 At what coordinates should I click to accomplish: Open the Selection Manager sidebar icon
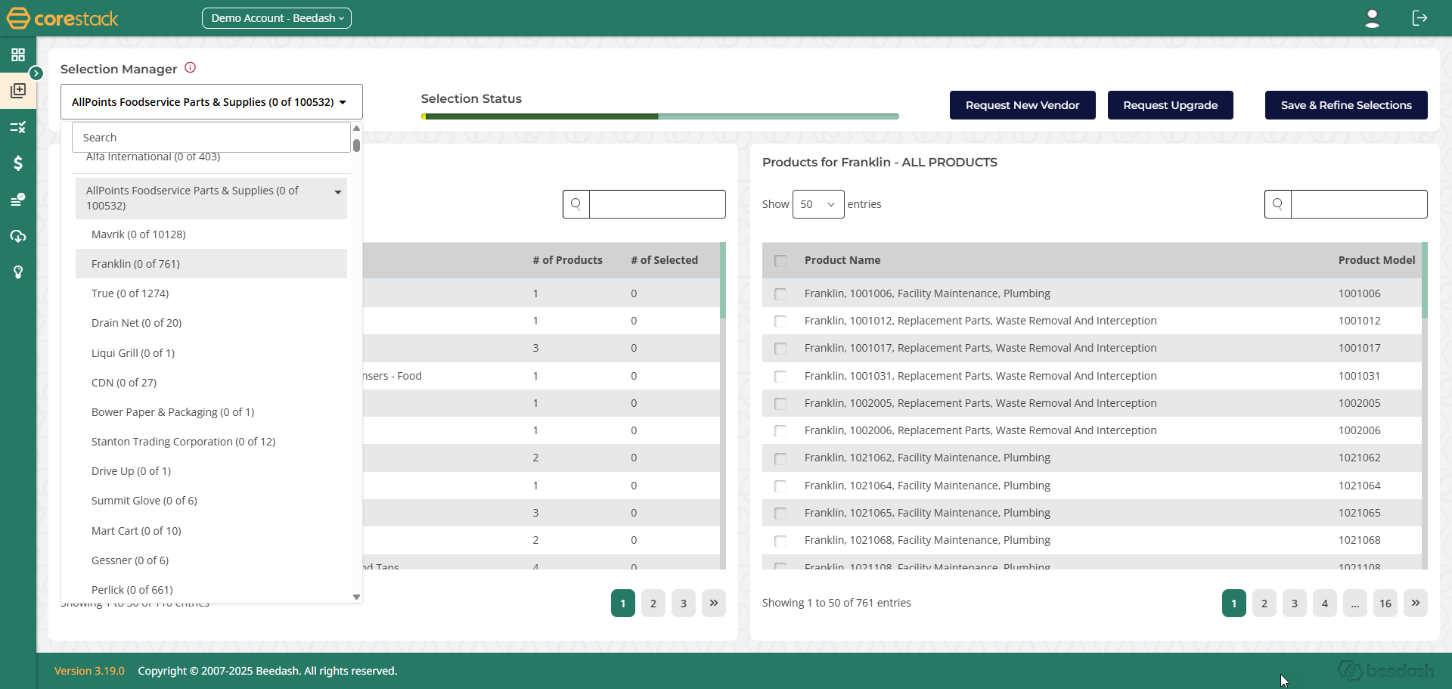click(x=18, y=91)
